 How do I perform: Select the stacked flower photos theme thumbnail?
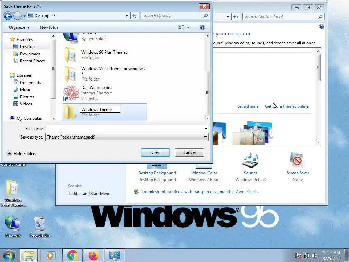click(x=253, y=133)
